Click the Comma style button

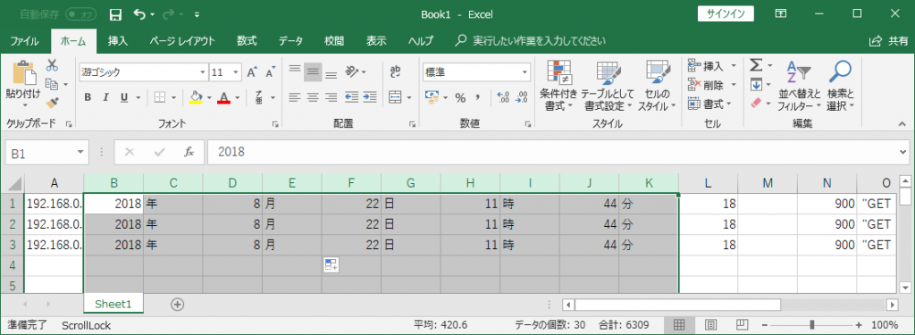[x=478, y=97]
